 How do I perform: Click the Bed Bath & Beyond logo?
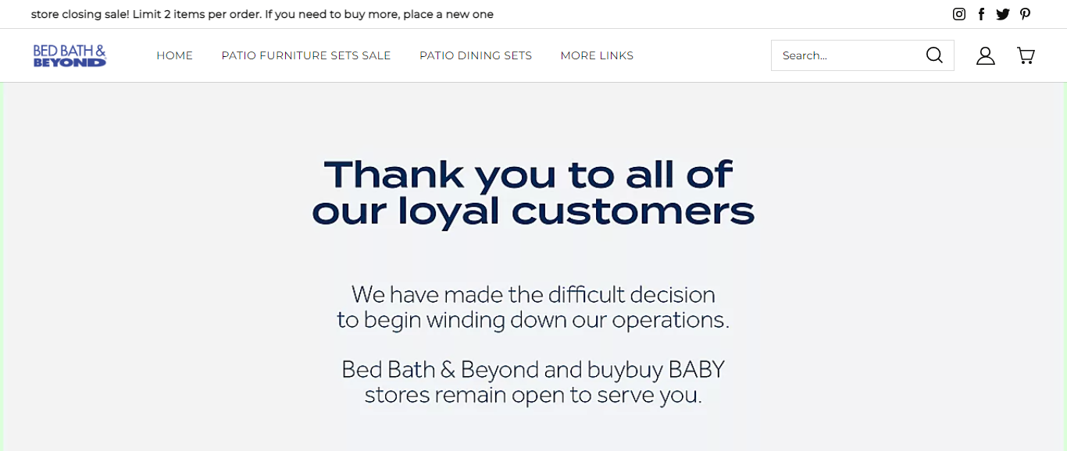click(x=70, y=55)
